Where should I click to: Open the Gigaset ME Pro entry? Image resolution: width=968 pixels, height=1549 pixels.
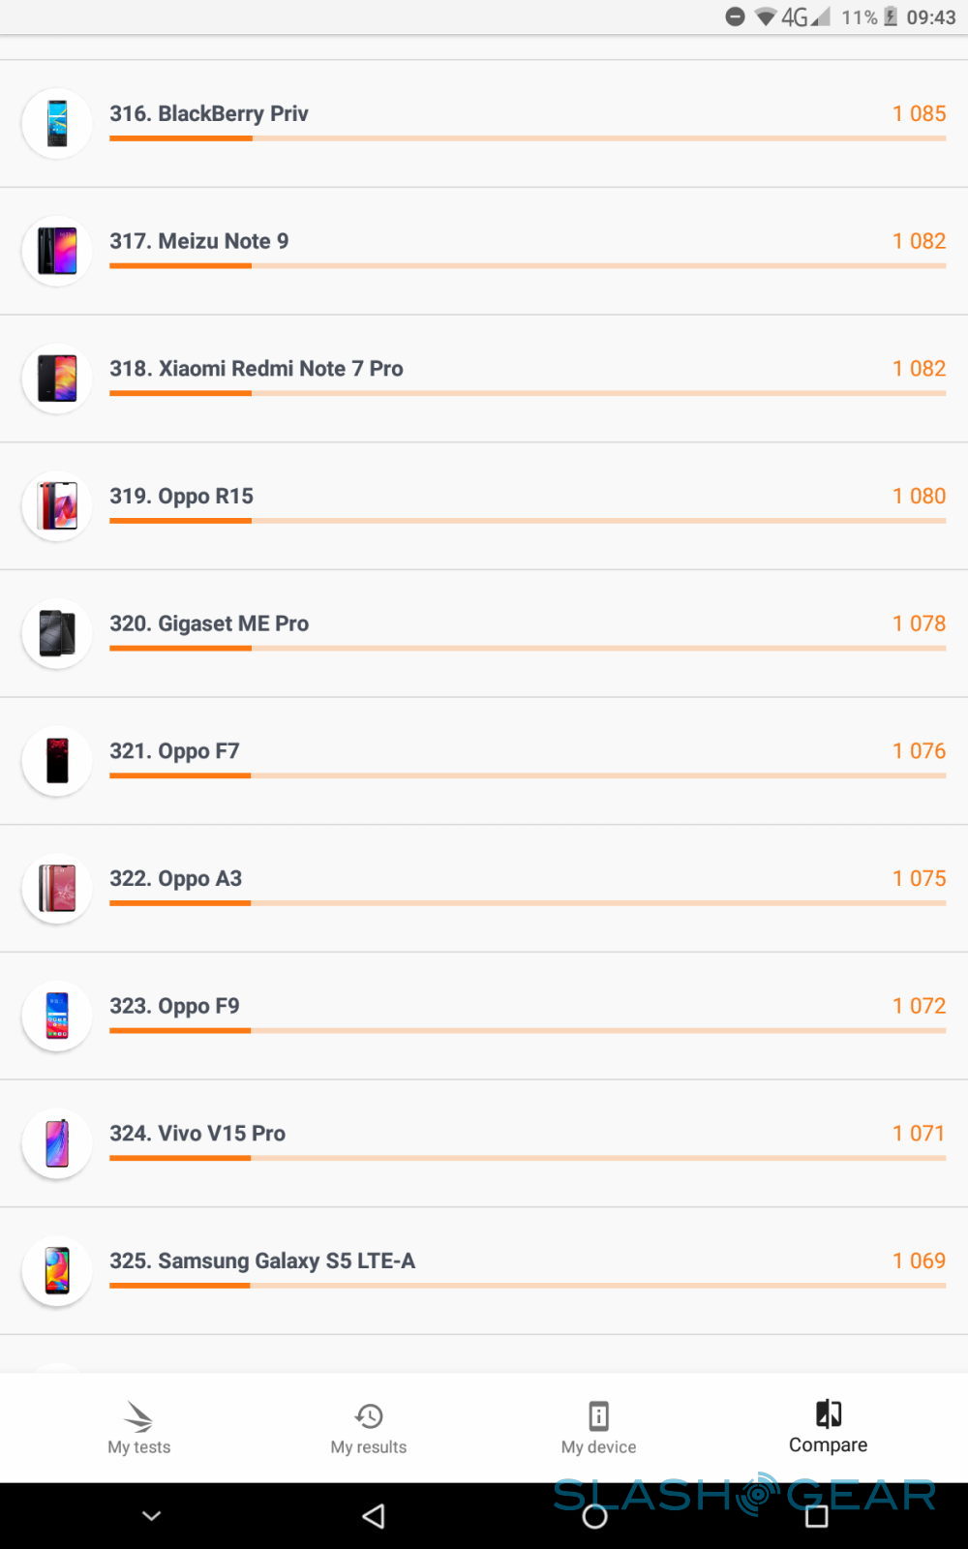point(209,623)
